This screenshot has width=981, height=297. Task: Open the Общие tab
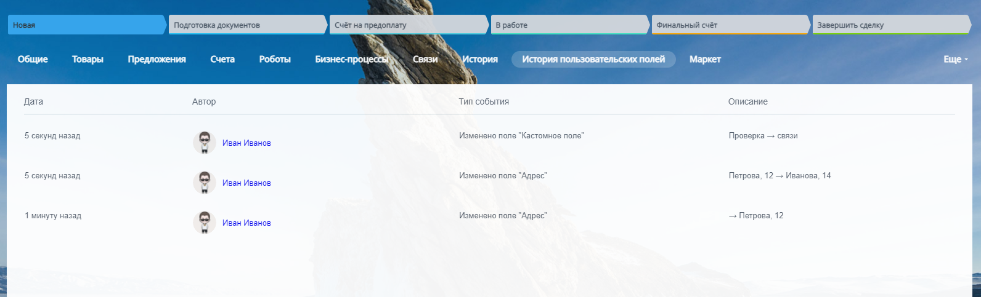tap(33, 60)
